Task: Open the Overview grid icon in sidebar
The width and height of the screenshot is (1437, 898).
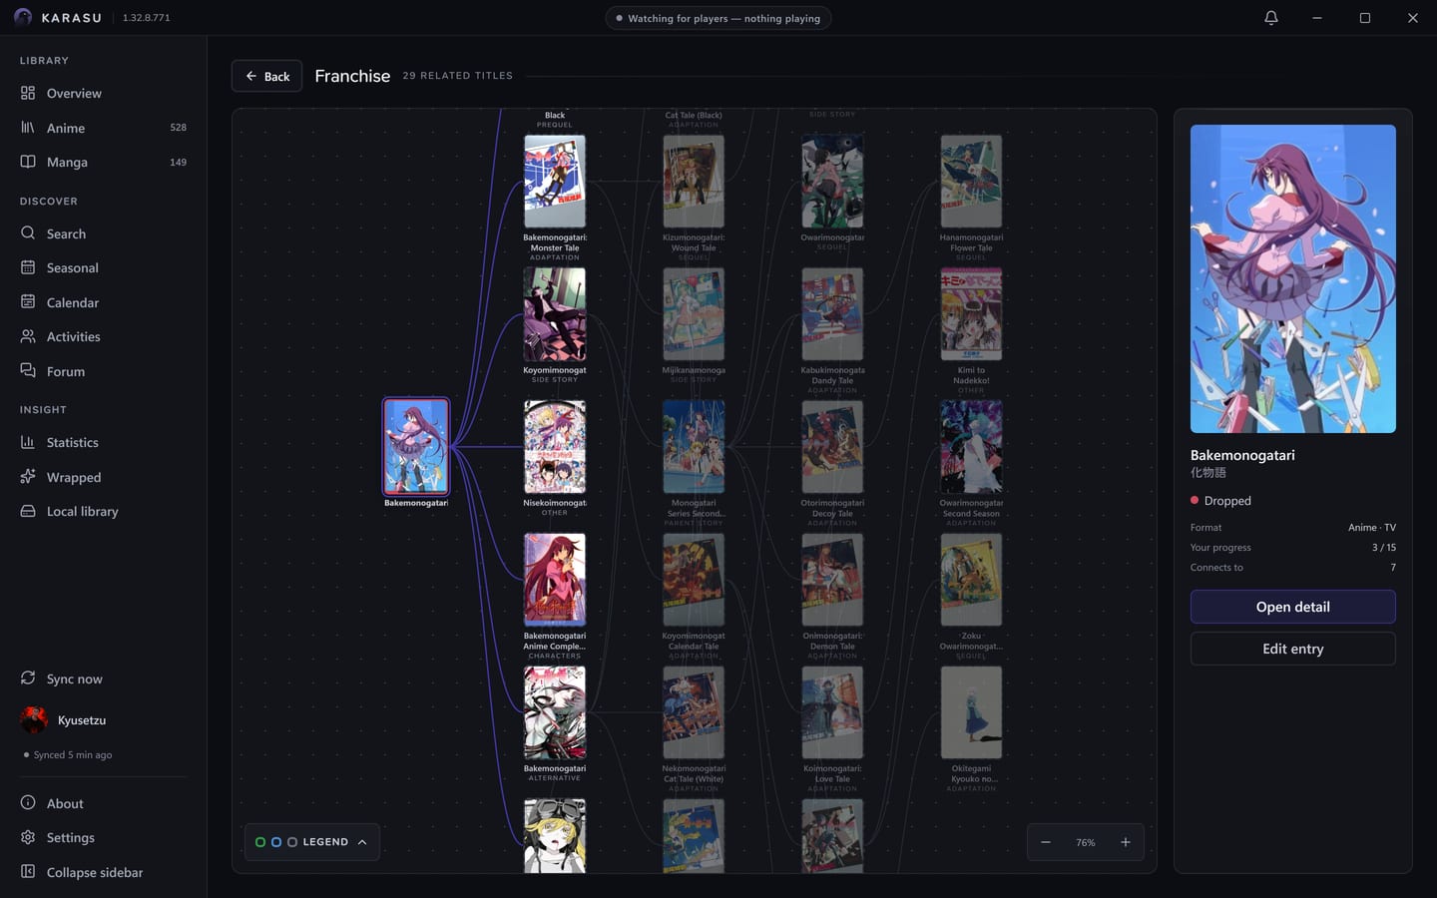Action: [28, 93]
